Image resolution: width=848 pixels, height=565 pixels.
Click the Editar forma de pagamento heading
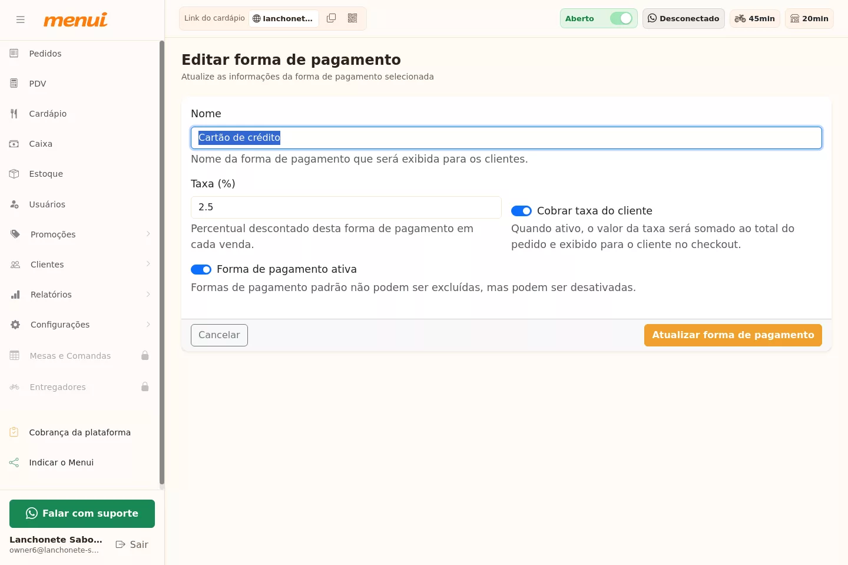(291, 60)
